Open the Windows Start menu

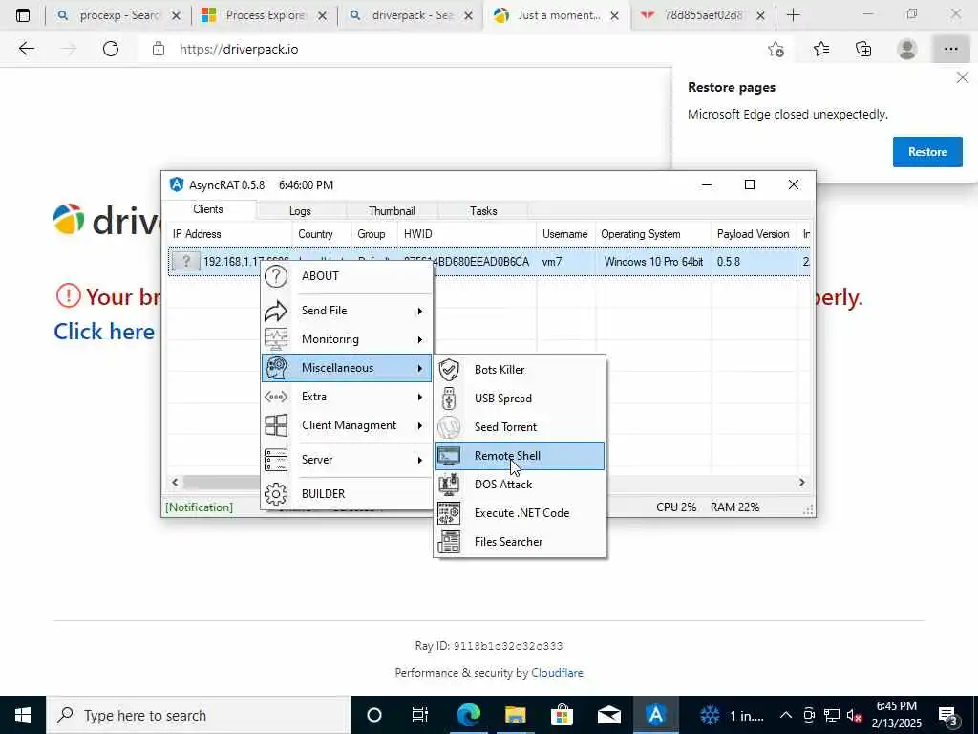pyautogui.click(x=23, y=715)
